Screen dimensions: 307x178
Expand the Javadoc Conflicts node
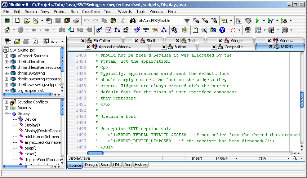(6, 102)
